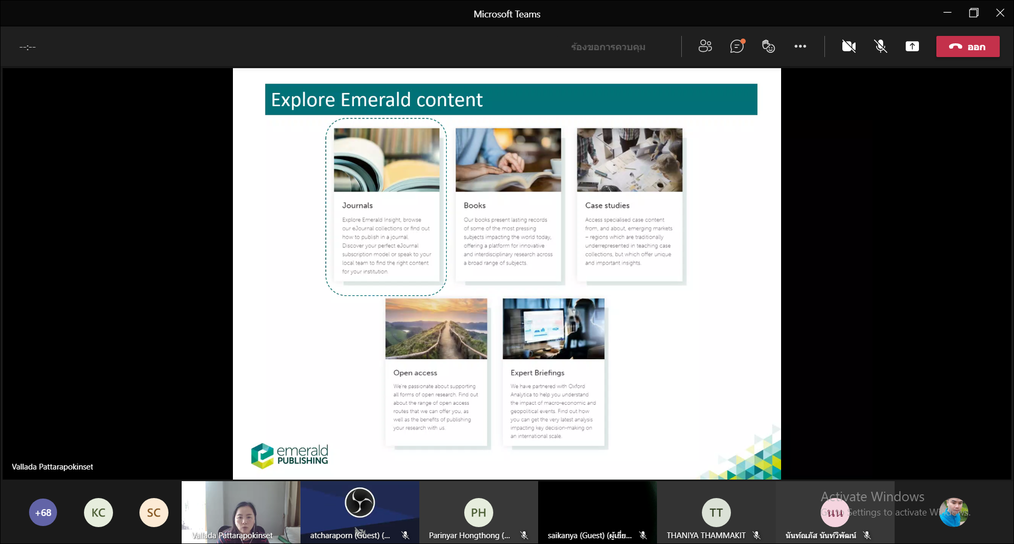Select atcharaporn guest participant tile
This screenshot has width=1014, height=544.
coord(360,511)
